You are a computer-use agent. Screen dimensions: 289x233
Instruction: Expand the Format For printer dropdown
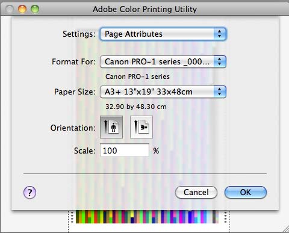coord(163,61)
